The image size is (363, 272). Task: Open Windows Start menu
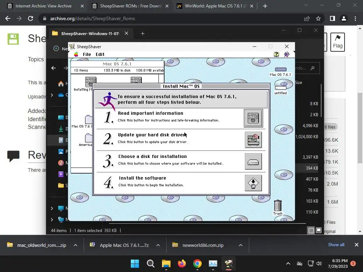pyautogui.click(x=135, y=263)
